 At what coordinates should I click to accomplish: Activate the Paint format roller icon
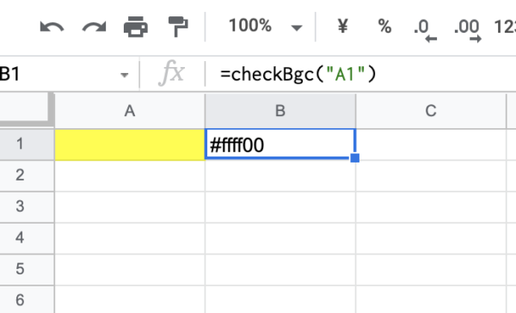[x=178, y=27]
